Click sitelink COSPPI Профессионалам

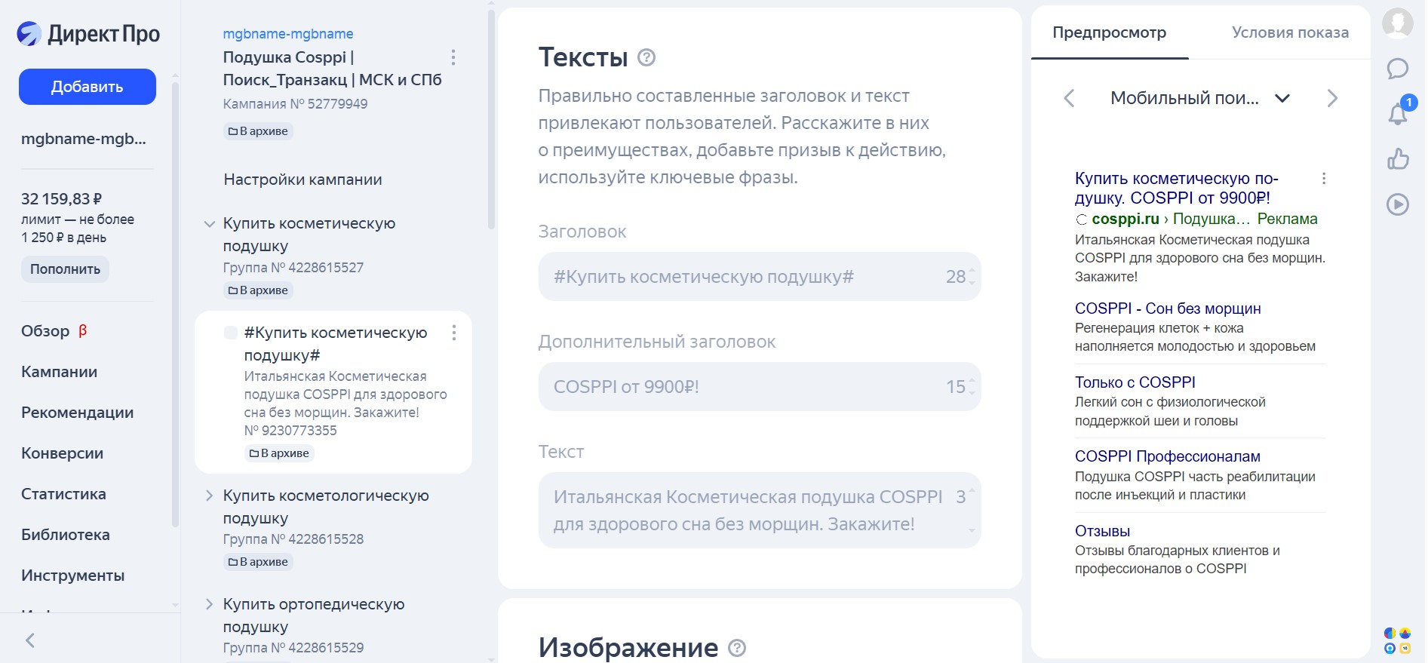(1168, 456)
